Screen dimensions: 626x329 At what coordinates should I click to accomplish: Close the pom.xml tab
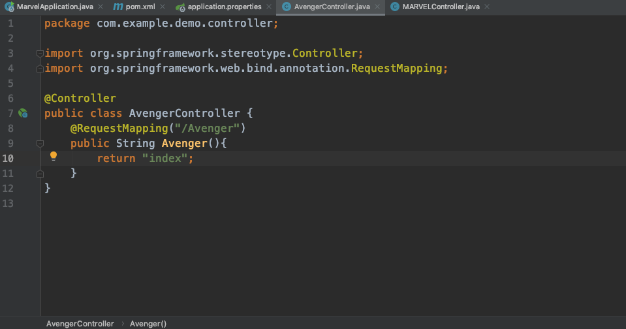point(163,7)
